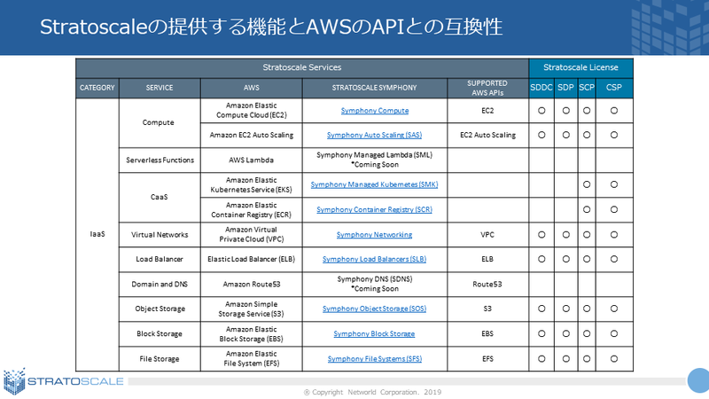Click the Amazon Elastic Container Registry (ECR) cell
Image resolution: width=709 pixels, height=399 pixels.
click(252, 209)
